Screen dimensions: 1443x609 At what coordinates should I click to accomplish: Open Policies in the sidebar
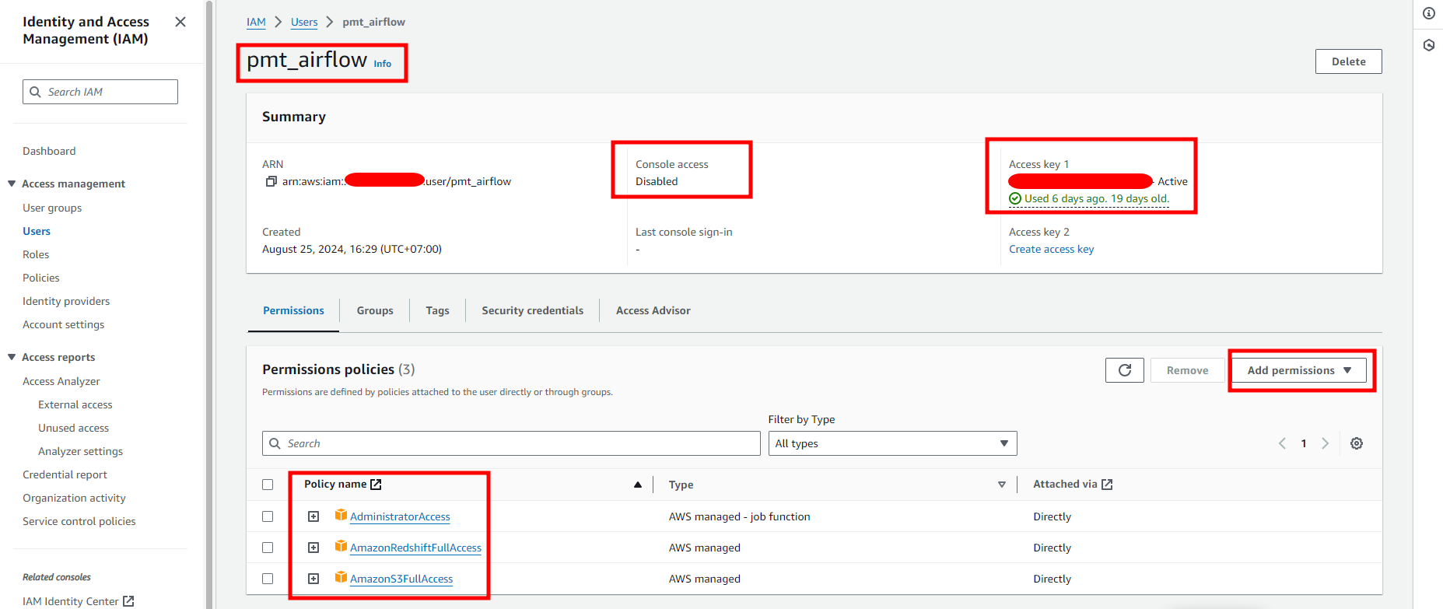(40, 278)
